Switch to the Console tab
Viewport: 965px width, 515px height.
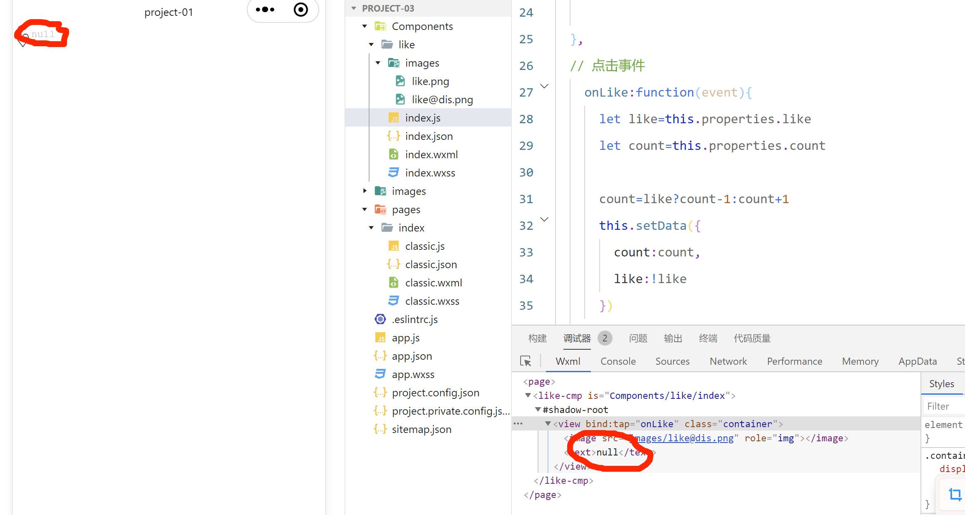point(618,361)
